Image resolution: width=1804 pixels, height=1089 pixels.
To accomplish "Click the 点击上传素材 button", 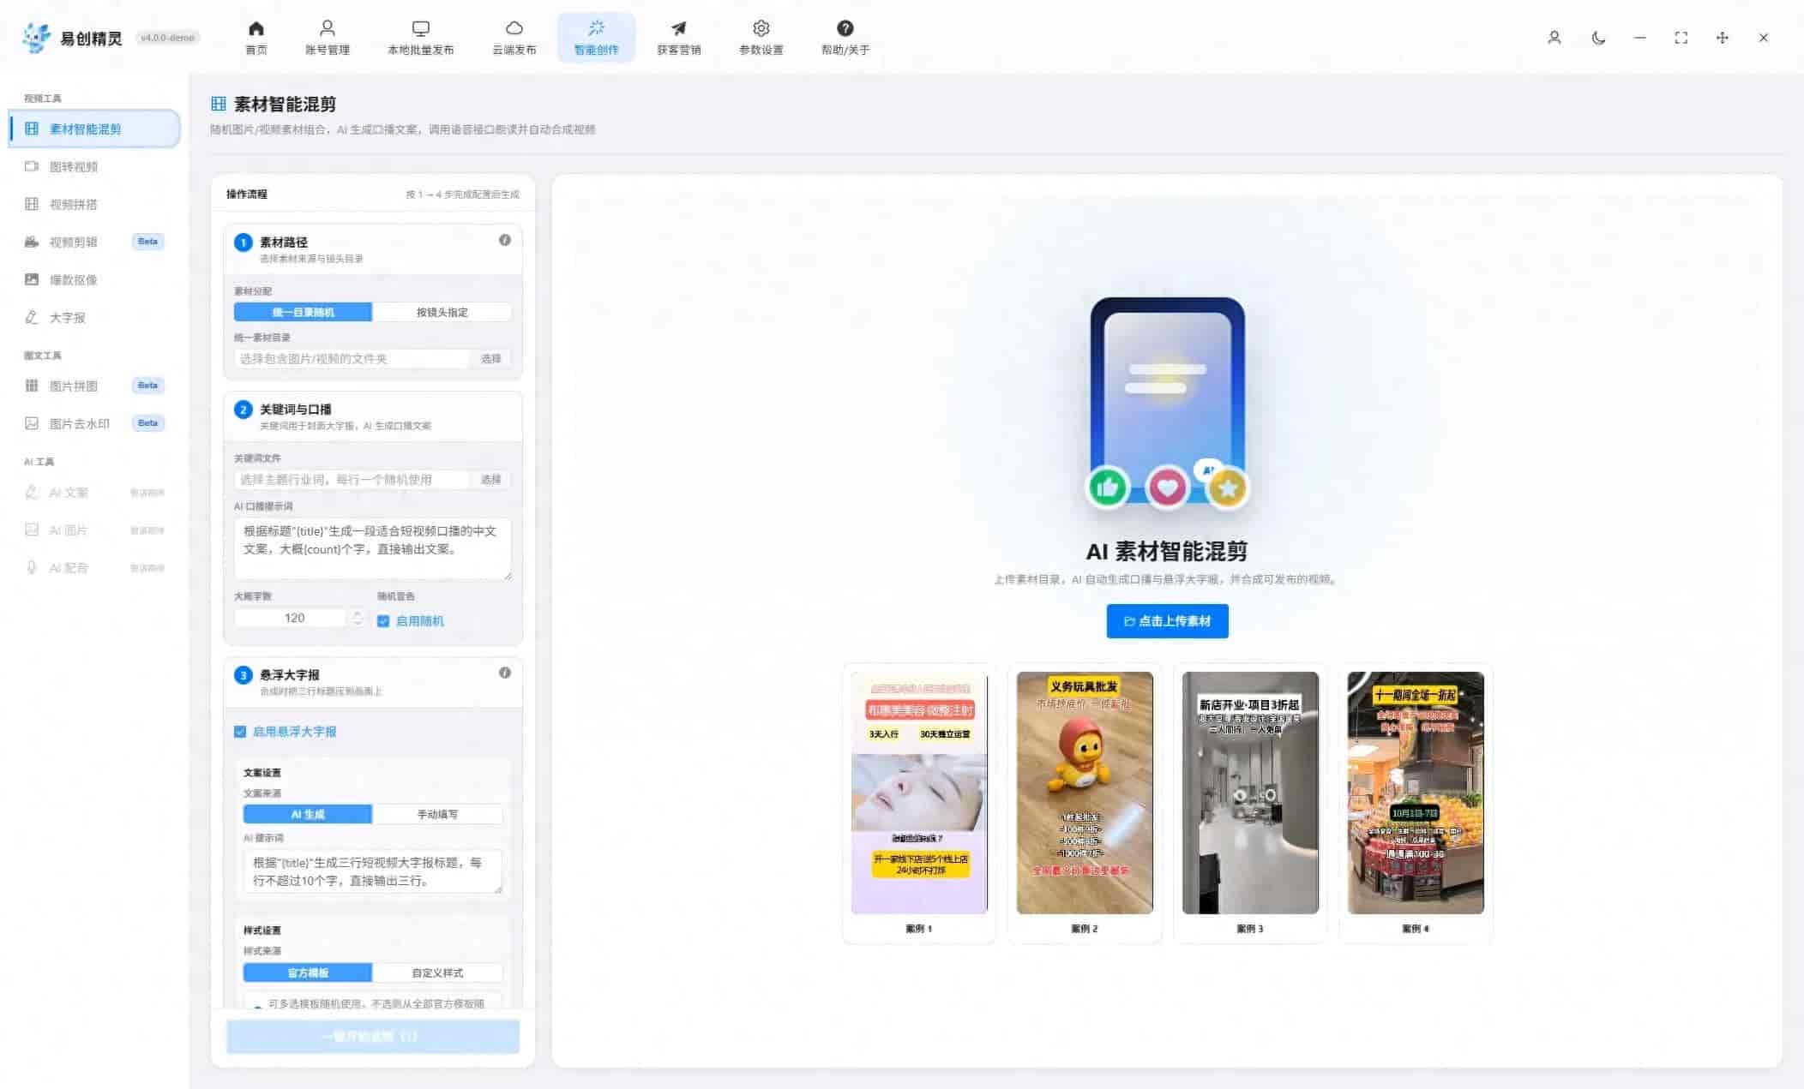I will tap(1167, 621).
